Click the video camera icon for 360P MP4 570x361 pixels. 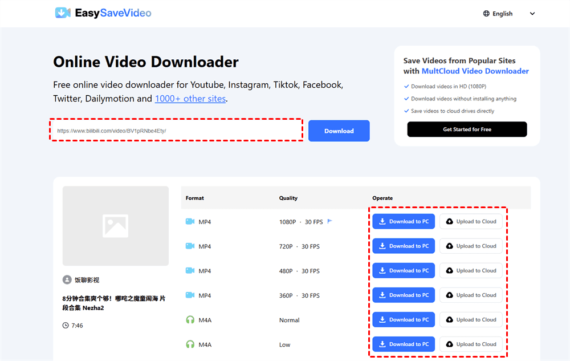190,295
